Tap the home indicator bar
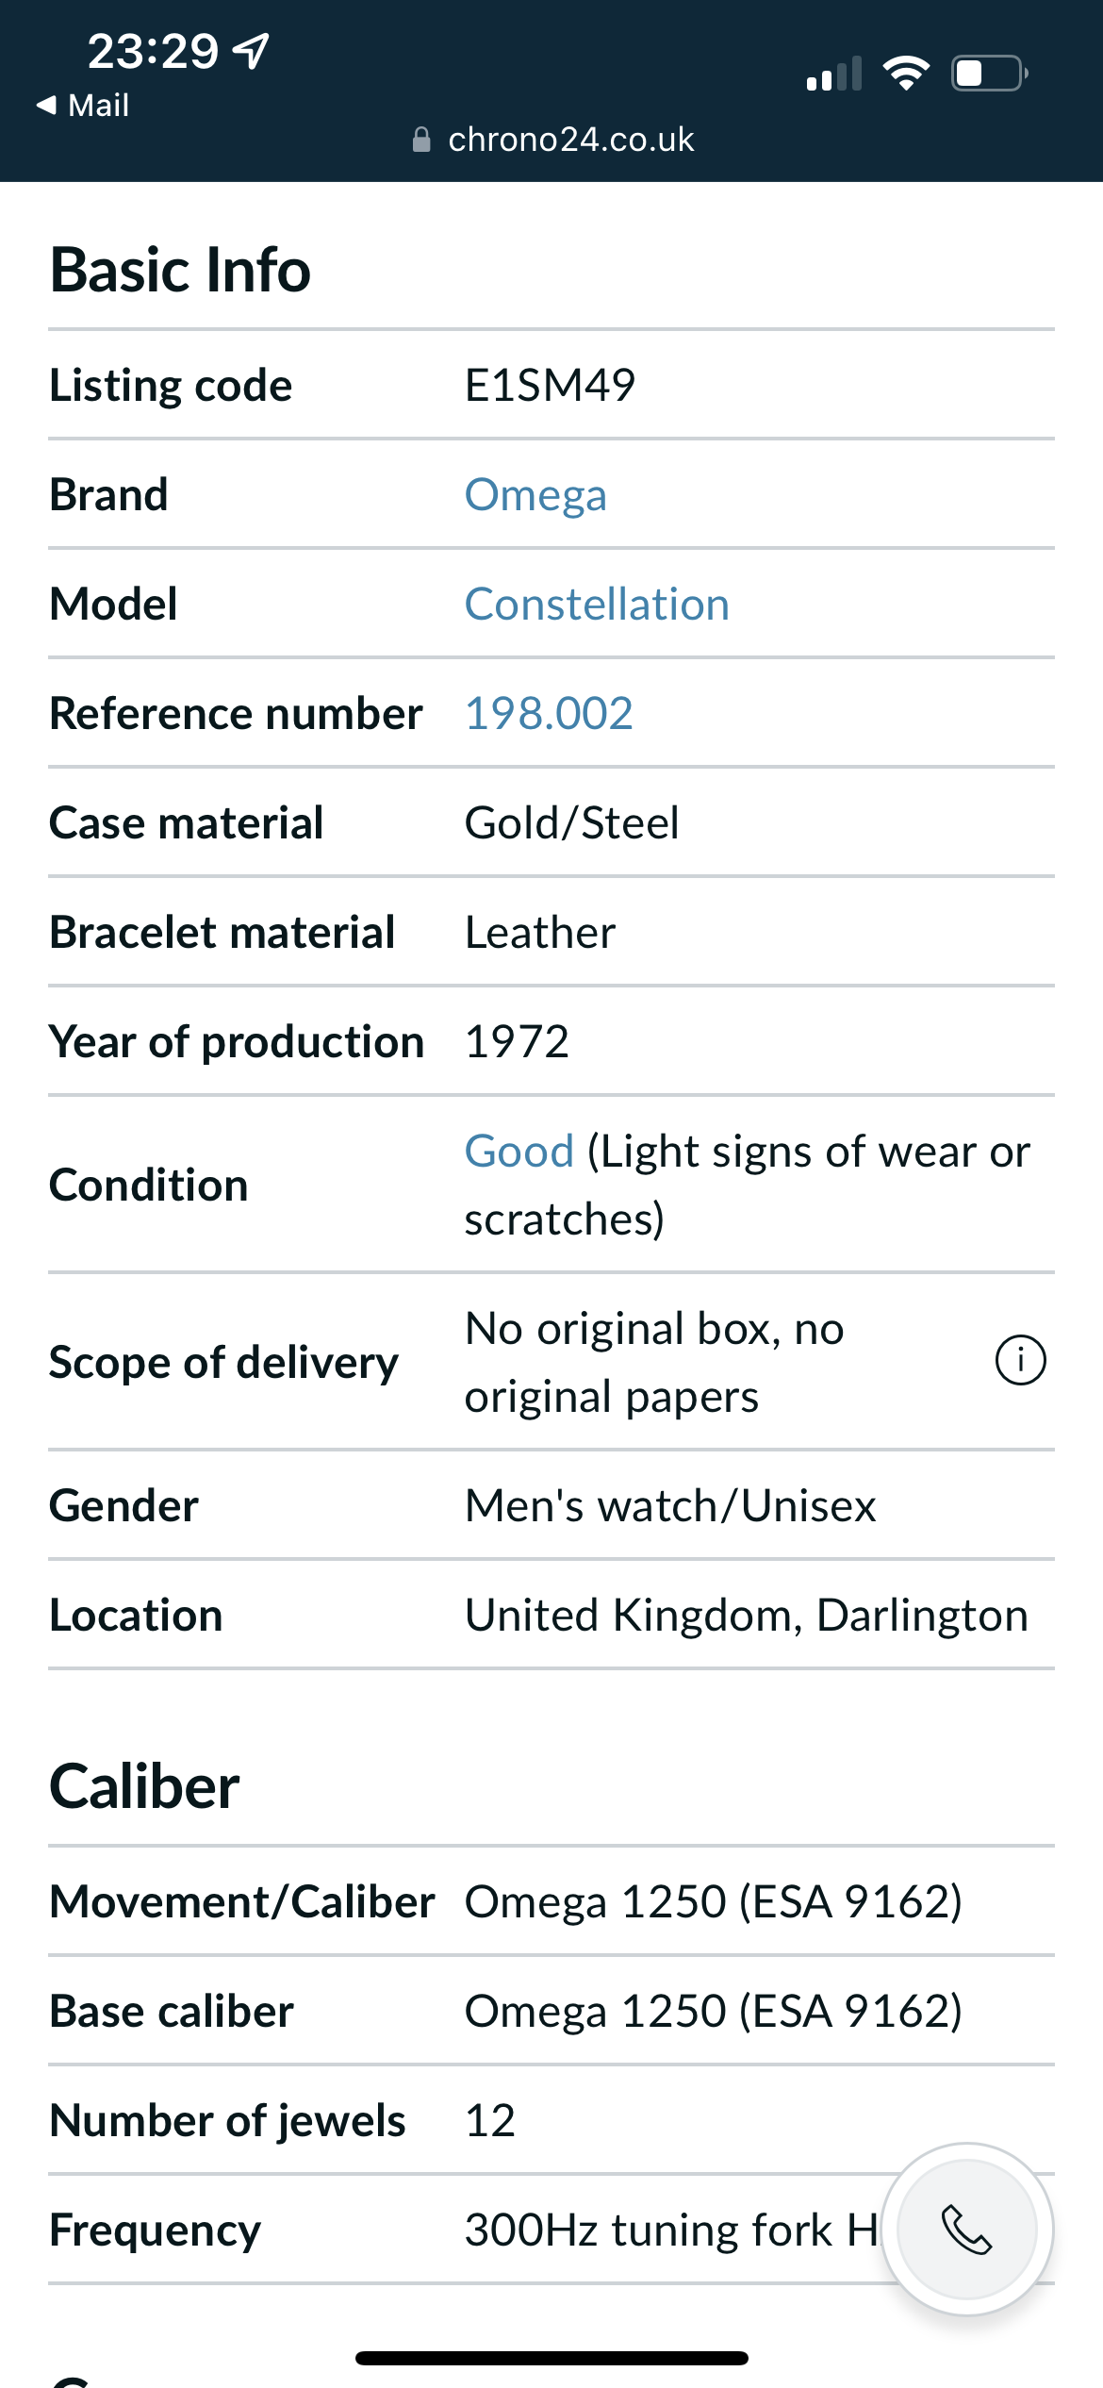This screenshot has height=2388, width=1103. point(551,2358)
